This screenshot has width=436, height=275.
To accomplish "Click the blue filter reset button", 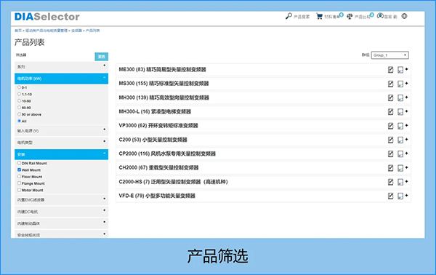I will tap(102, 57).
